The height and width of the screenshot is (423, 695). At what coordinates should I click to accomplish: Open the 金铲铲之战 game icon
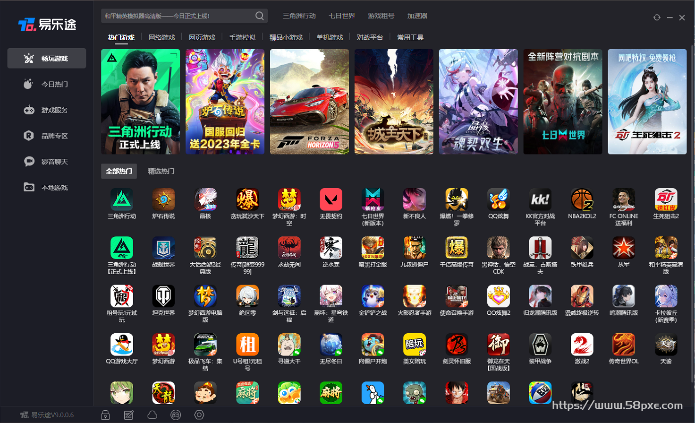click(373, 296)
